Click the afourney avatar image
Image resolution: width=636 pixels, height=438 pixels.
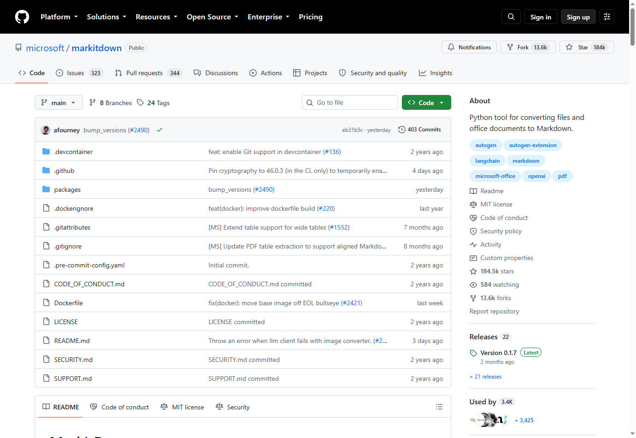pos(46,130)
